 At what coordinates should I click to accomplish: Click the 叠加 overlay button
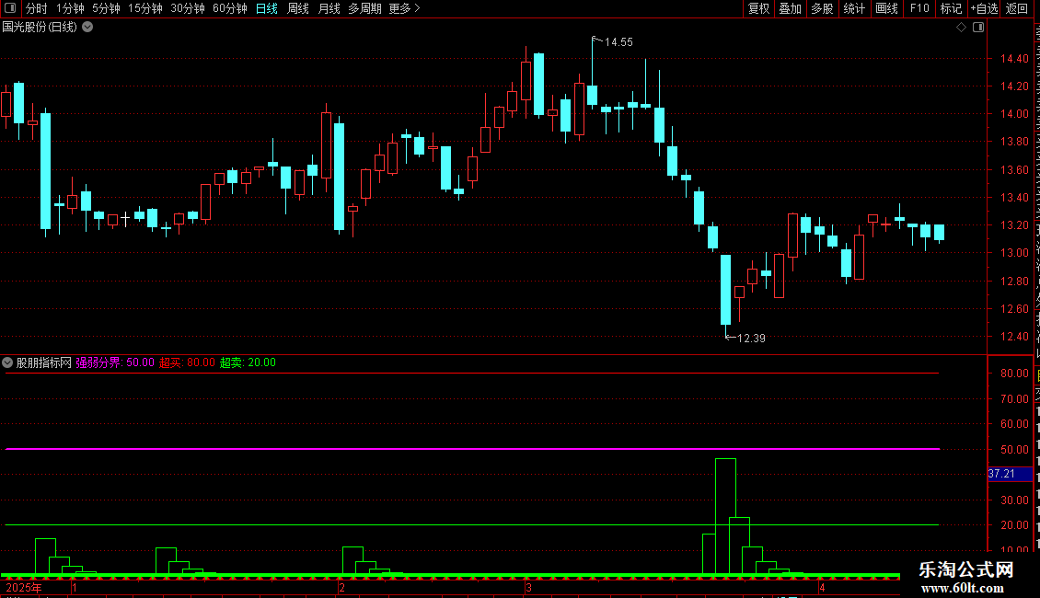(790, 8)
